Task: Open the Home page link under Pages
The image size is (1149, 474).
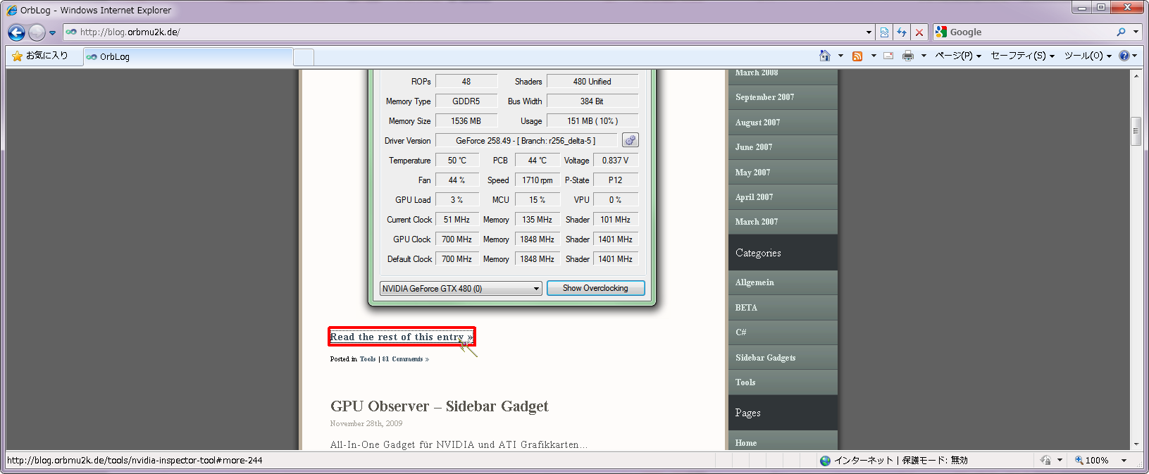Action: [746, 443]
